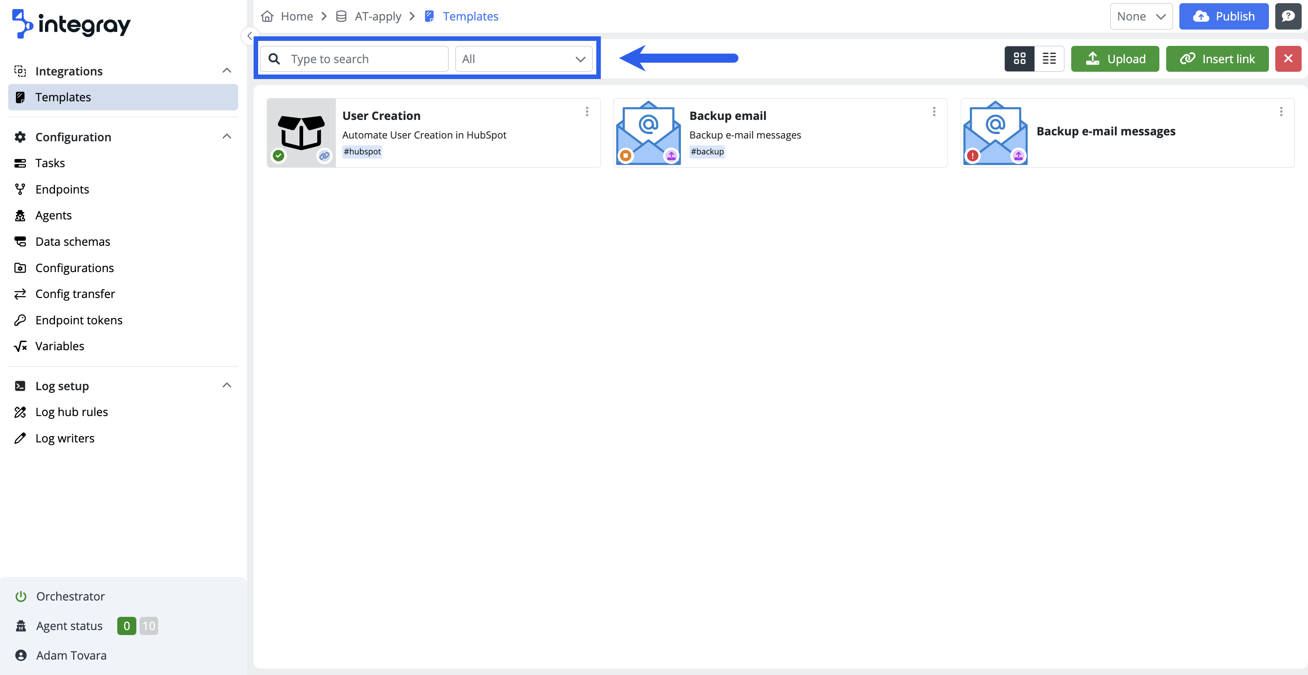Open Endpoints in sidebar

pyautogui.click(x=62, y=189)
